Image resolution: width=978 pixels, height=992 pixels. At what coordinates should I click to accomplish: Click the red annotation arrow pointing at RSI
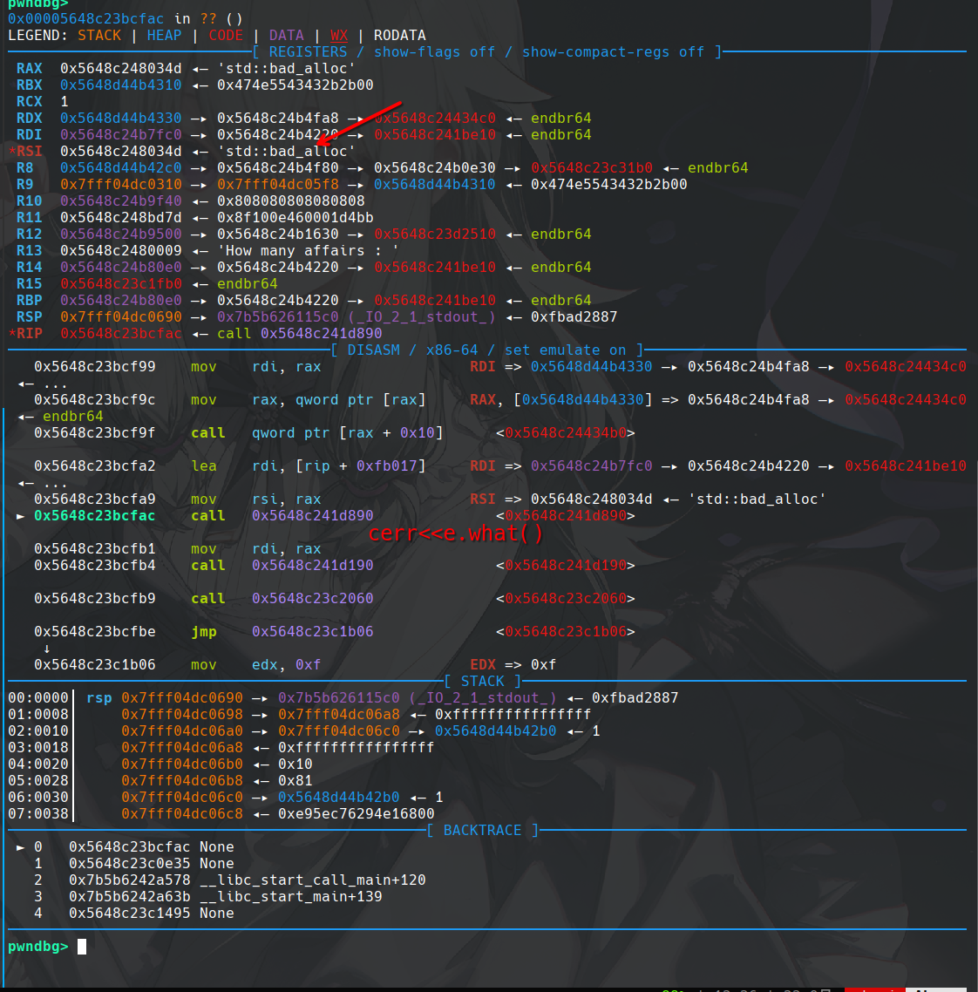pyautogui.click(x=362, y=120)
